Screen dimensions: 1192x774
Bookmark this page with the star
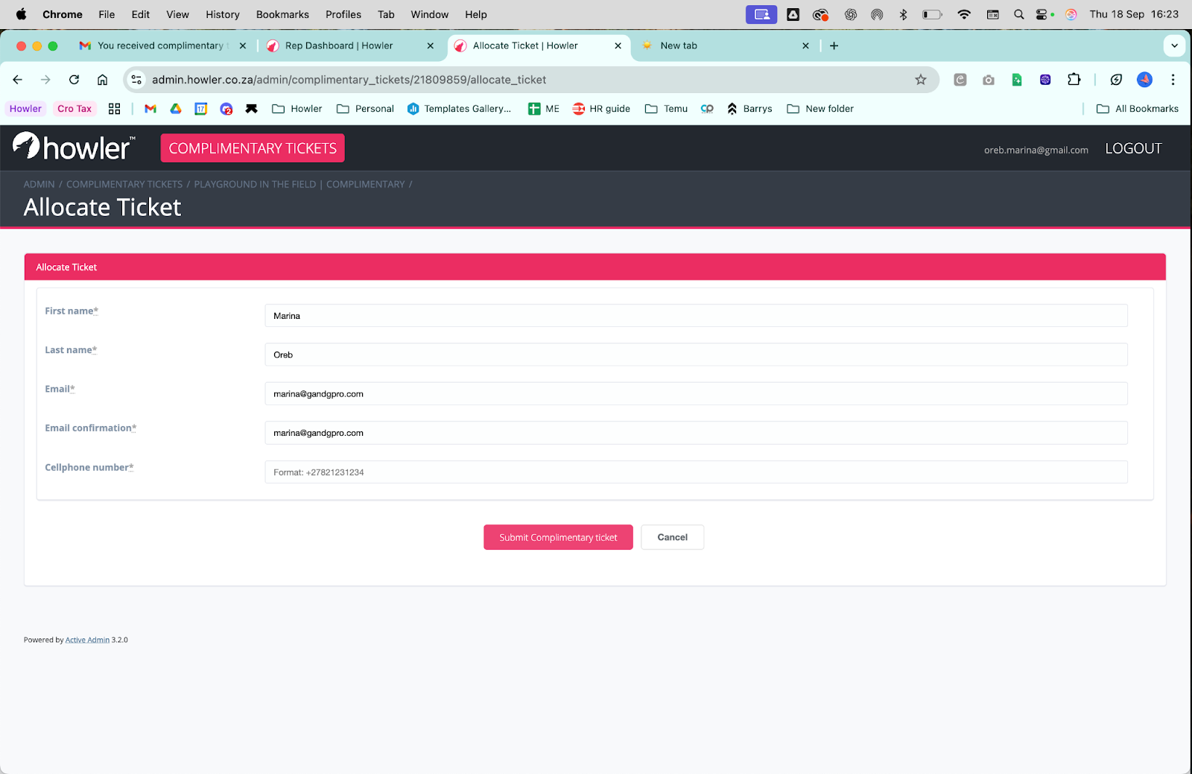click(x=921, y=80)
